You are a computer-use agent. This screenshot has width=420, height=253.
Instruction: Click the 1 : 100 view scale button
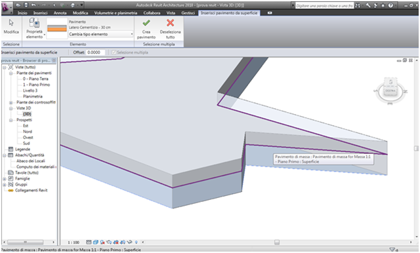[x=73, y=243]
